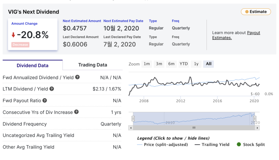The width and height of the screenshot is (279, 160).
Task: Click the 2016 label on chart axis
Action: (x=217, y=101)
